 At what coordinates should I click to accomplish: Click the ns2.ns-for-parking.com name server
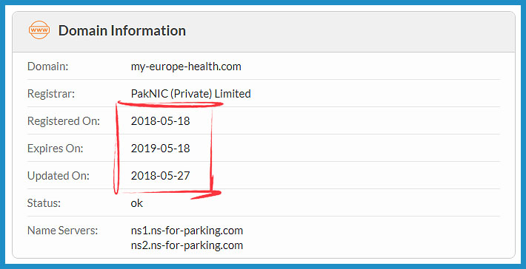click(x=187, y=245)
